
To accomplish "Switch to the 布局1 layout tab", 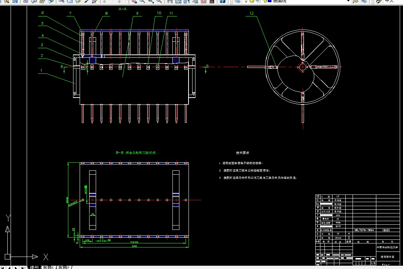I will tap(48, 267).
